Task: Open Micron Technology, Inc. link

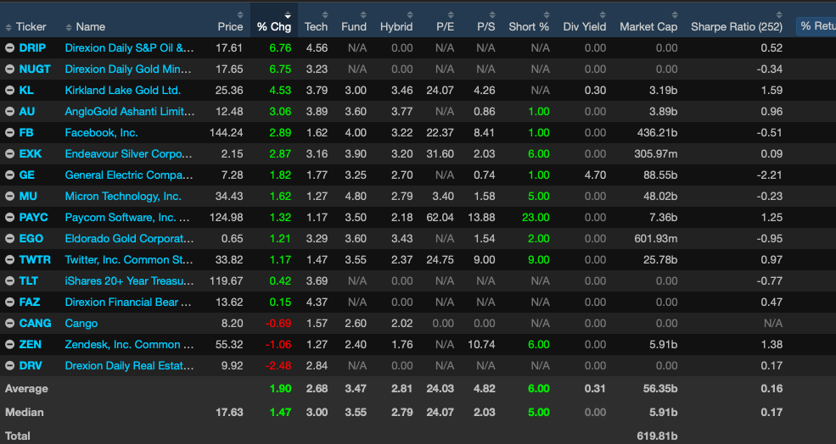Action: click(123, 197)
